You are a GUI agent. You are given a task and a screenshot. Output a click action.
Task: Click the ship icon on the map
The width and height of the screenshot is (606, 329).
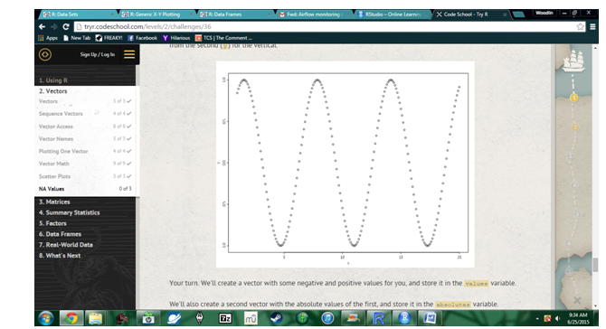[x=573, y=61]
